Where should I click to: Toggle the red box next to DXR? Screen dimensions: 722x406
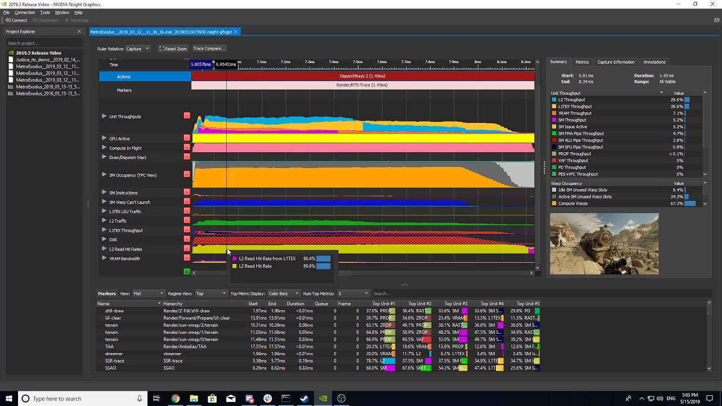(187, 239)
